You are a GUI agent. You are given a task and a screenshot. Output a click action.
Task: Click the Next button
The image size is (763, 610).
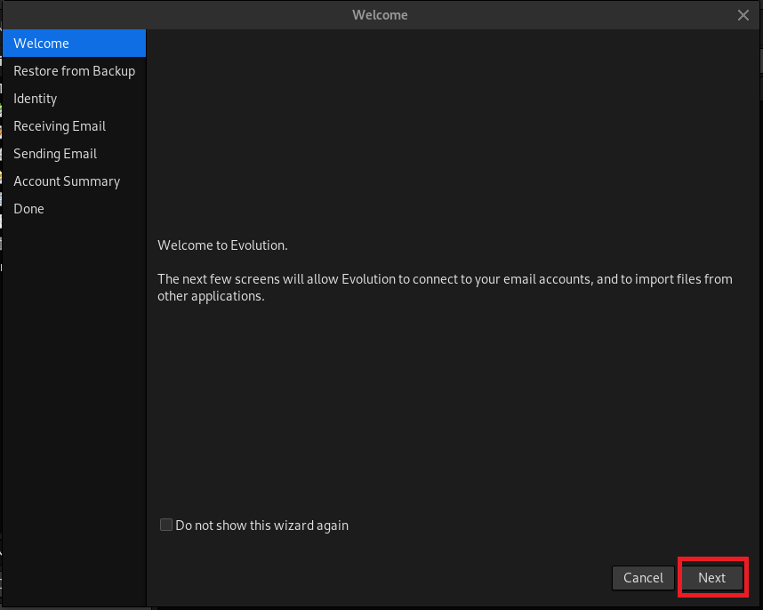pyautogui.click(x=712, y=577)
